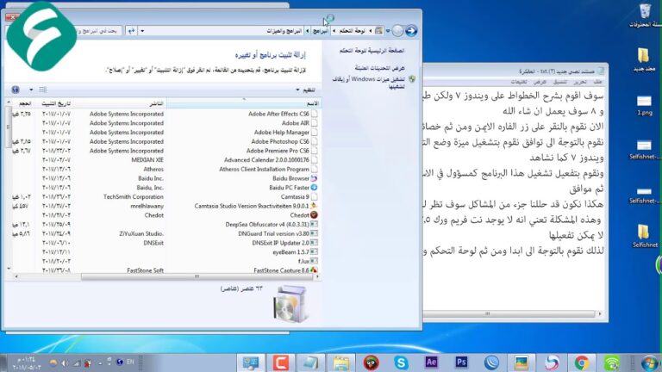Open the Control Panel Home link in sidebar

coord(372,51)
